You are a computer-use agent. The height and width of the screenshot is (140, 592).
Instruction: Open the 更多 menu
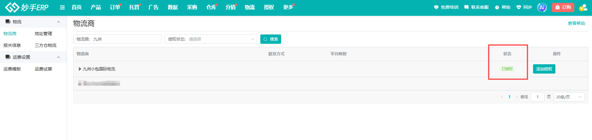coord(288,7)
